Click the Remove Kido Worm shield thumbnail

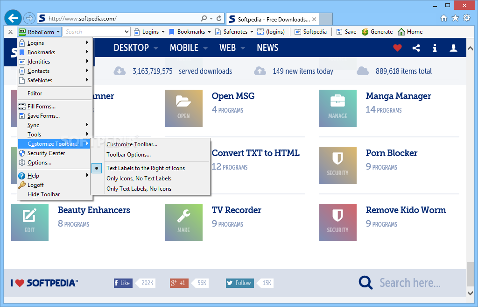(338, 222)
